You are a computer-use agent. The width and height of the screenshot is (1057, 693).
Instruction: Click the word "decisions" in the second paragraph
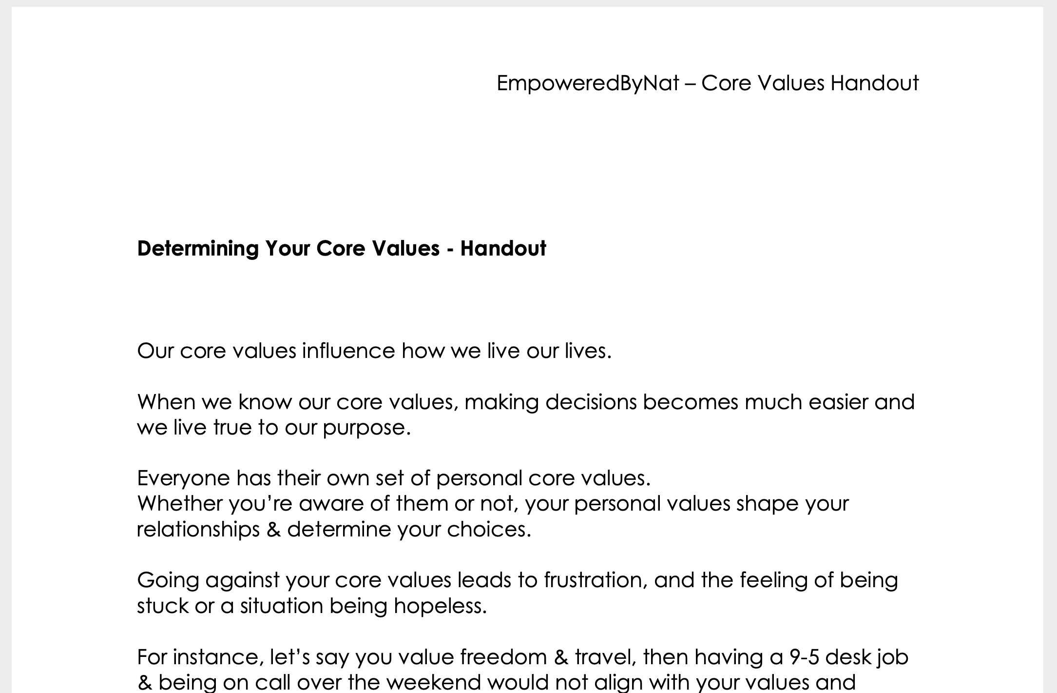click(591, 402)
